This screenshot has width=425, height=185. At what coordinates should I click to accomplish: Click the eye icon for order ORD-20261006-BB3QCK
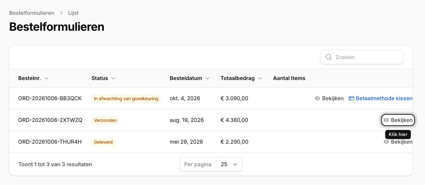317,98
